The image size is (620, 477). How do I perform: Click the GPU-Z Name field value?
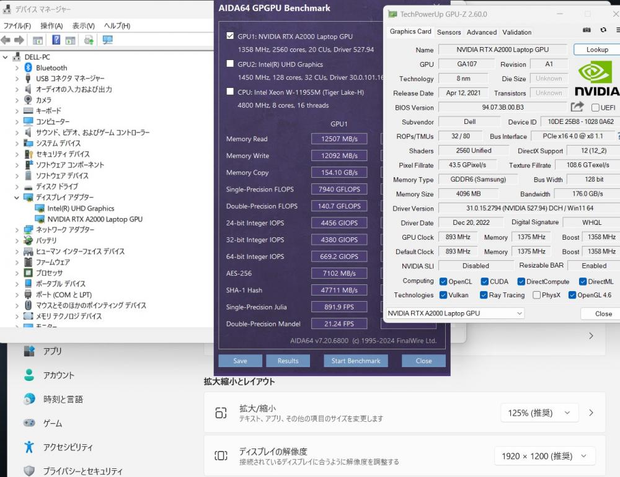(503, 50)
